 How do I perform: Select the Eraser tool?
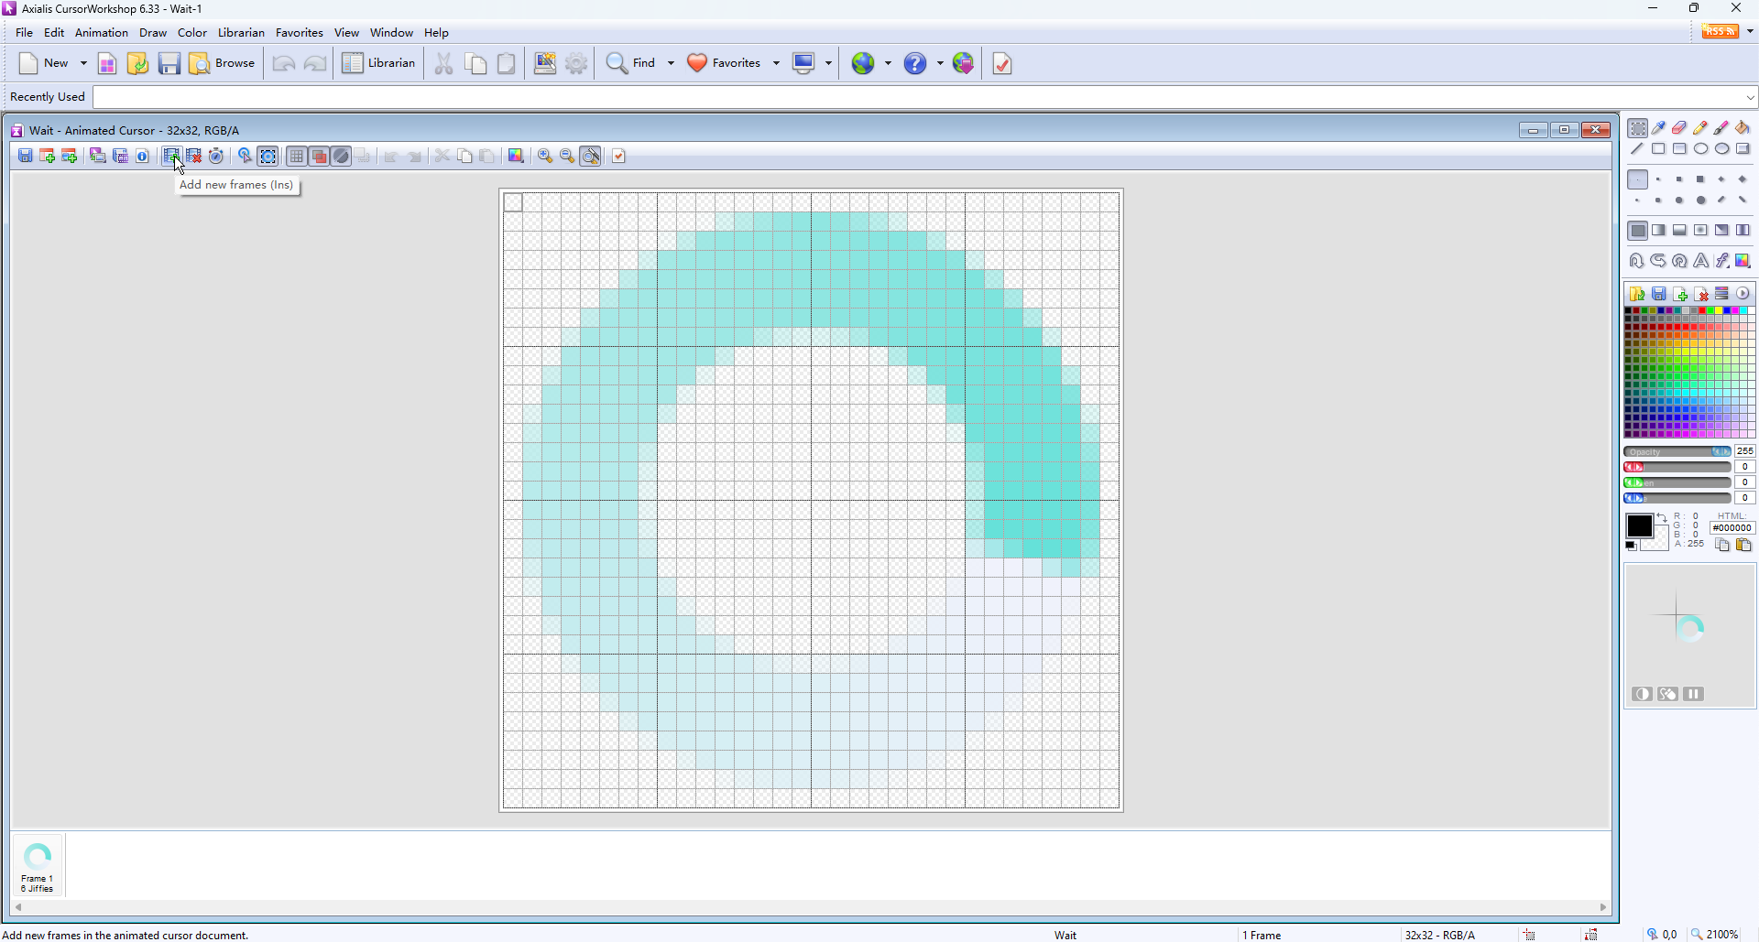click(1679, 128)
